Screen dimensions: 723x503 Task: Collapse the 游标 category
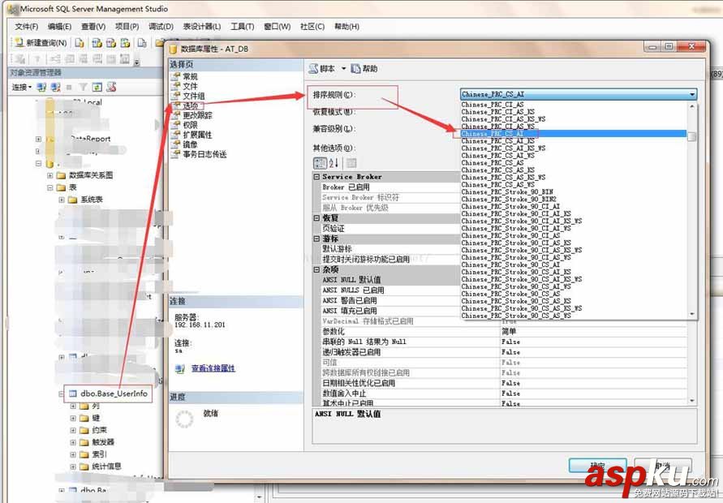point(316,239)
